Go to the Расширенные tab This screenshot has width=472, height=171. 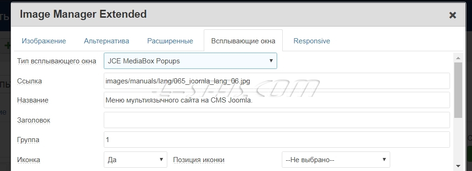click(170, 41)
